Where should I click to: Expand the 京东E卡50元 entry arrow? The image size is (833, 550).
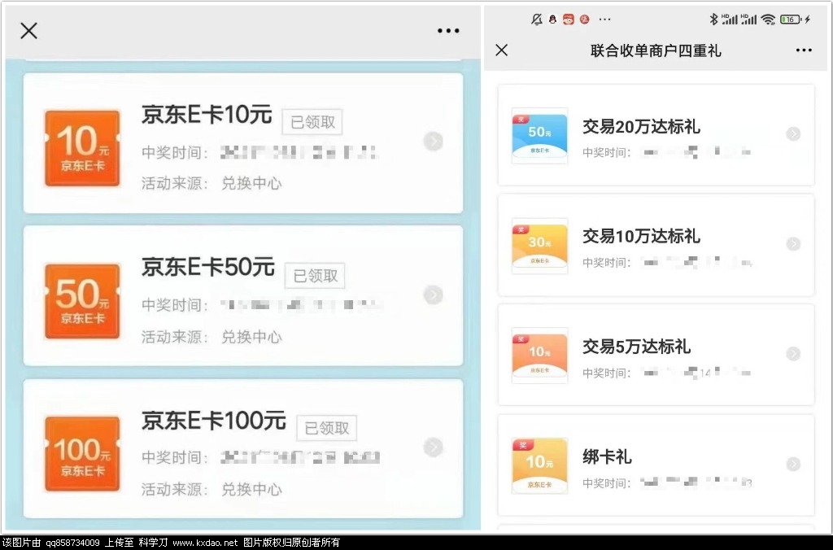coord(434,295)
